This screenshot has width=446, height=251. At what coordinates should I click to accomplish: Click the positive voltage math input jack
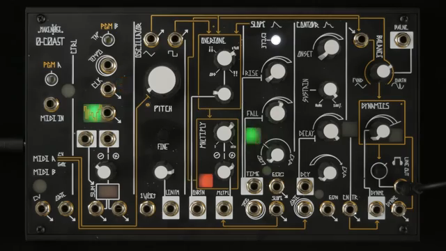(x=108, y=139)
